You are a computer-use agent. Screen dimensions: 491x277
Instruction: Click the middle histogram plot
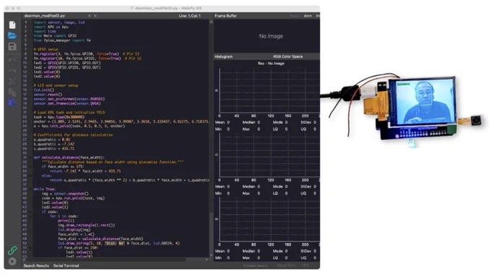click(269, 155)
